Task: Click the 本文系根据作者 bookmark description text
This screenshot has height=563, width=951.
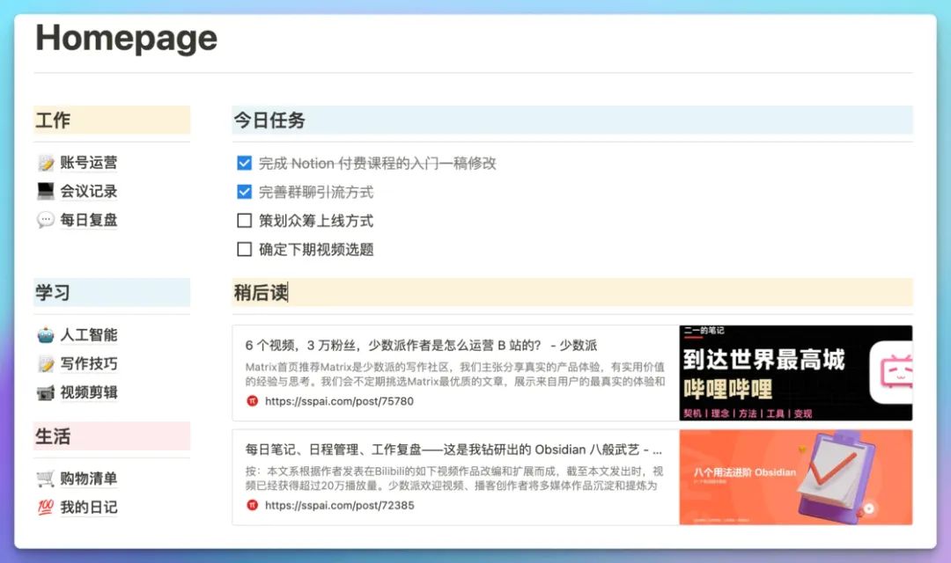Action: tap(453, 479)
